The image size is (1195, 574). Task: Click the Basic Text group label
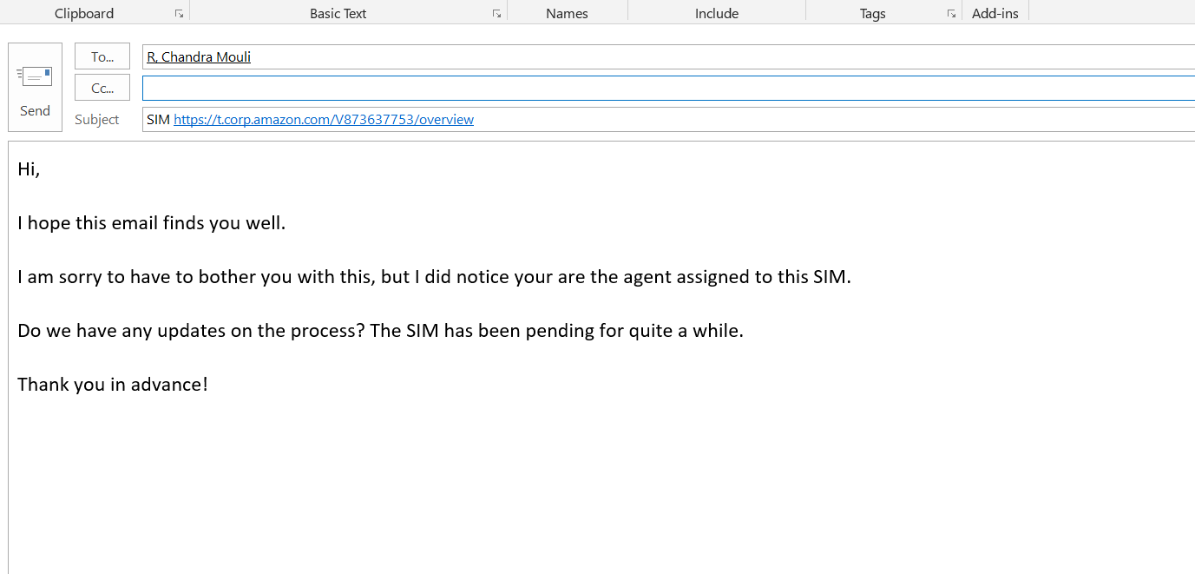pos(338,14)
